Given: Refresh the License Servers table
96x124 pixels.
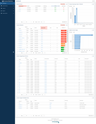Looking at the screenshot, I should click(x=34, y=22).
